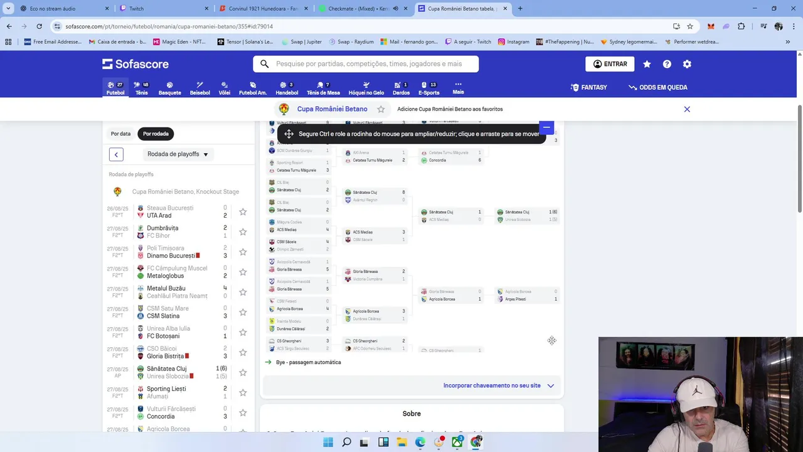This screenshot has width=803, height=452.
Task: Favorite the Vulturii Fărcășești vs Concordia match
Action: (243, 412)
